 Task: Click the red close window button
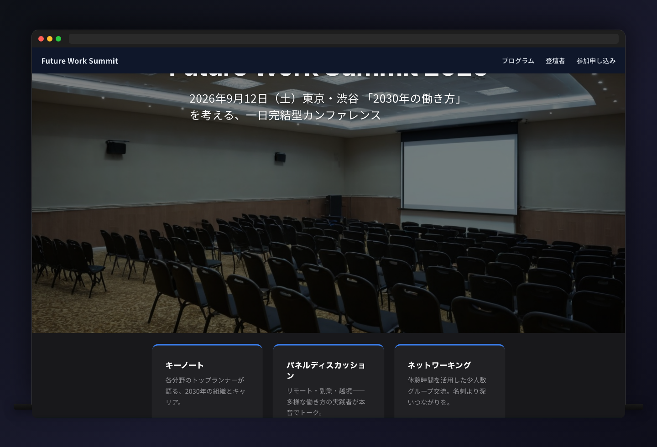tap(41, 39)
